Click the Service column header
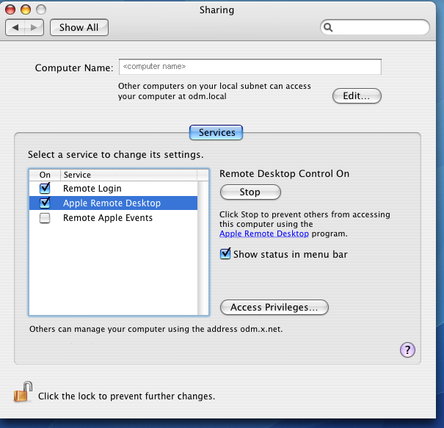The width and height of the screenshot is (444, 428). pyautogui.click(x=128, y=175)
